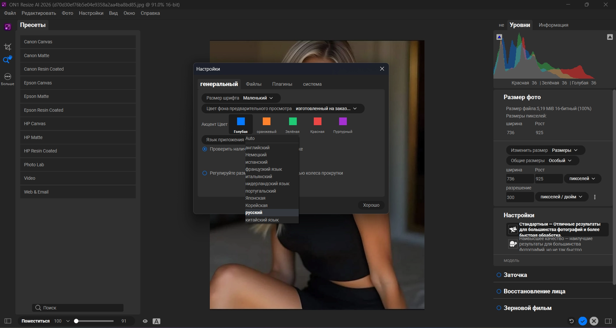Click the Resize tool icon in sidebar
The height and width of the screenshot is (328, 616).
[8, 59]
